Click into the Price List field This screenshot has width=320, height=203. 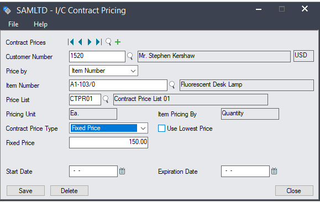point(85,99)
